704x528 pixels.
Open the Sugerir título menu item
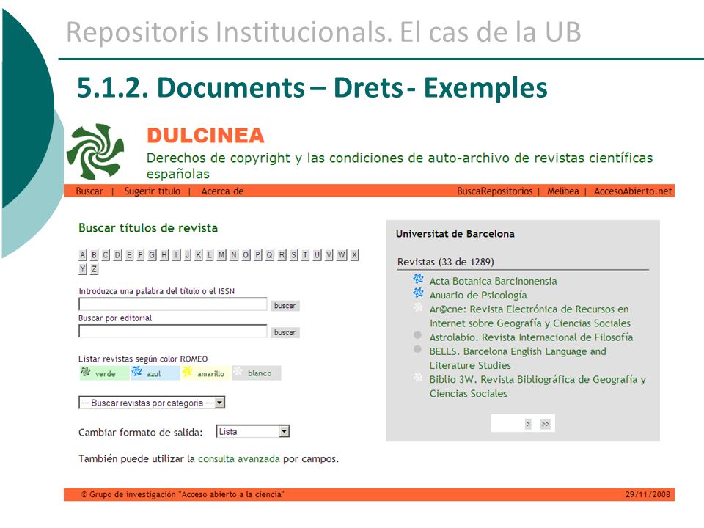pyautogui.click(x=153, y=191)
